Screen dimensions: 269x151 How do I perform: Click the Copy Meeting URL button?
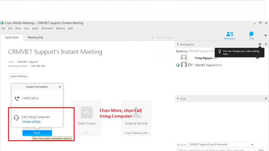click(x=136, y=133)
